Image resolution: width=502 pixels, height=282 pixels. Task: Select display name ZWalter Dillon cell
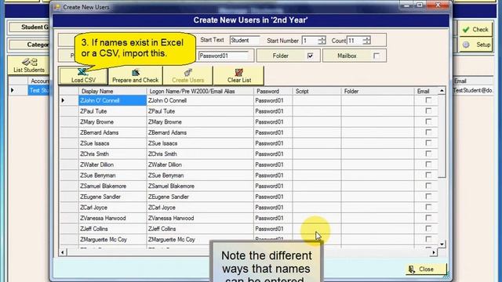(x=112, y=164)
